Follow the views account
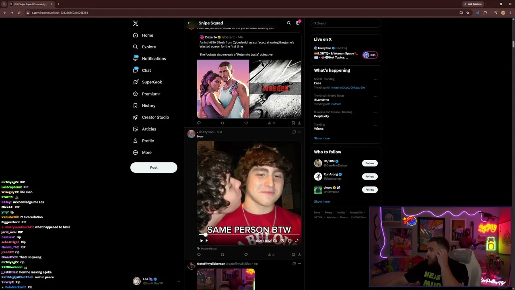The width and height of the screenshot is (515, 290). click(370, 190)
